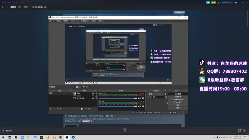Open Steam announcements teal icon
249x140 pixels.
208,3
